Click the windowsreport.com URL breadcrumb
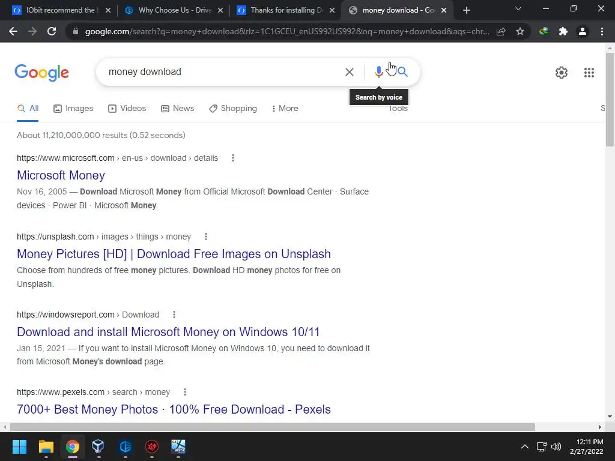This screenshot has width=615, height=461. [x=88, y=315]
